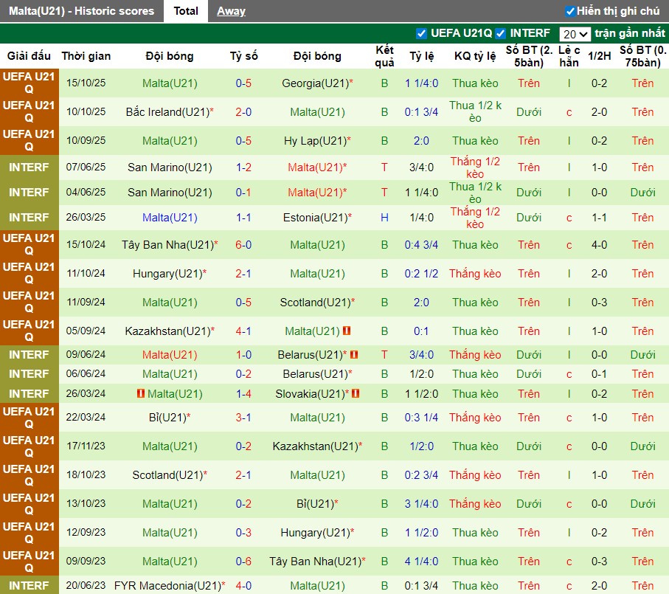Open Bắc Ireland(U21) team link
The width and height of the screenshot is (669, 594).
tap(167, 112)
